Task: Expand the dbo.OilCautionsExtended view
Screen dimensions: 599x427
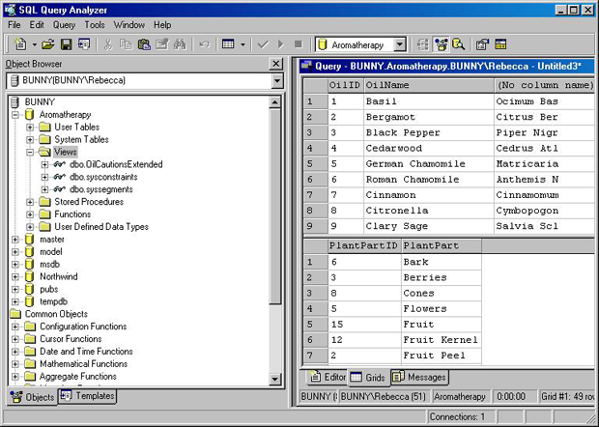Action: (44, 164)
